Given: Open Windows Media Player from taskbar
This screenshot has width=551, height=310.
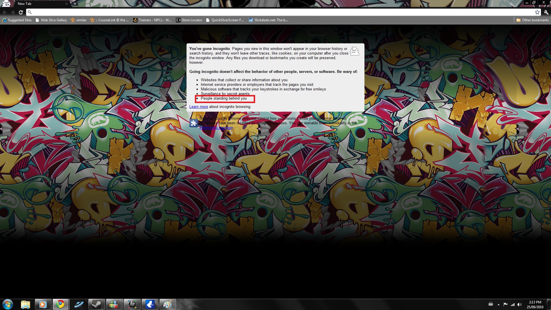Looking at the screenshot, I should coord(43,304).
